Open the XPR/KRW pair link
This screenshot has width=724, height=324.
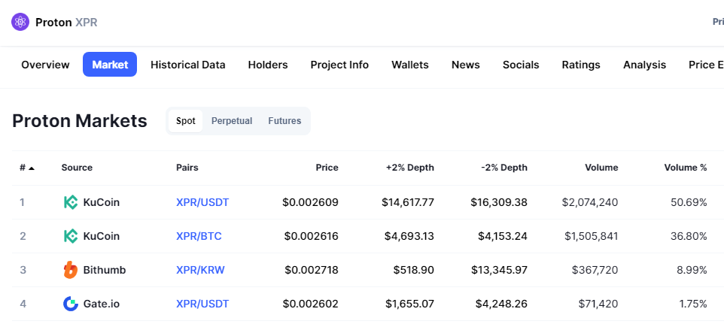pos(200,270)
